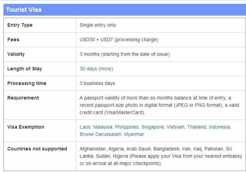Click the Requirement row label
The image size is (246, 173).
(23, 98)
